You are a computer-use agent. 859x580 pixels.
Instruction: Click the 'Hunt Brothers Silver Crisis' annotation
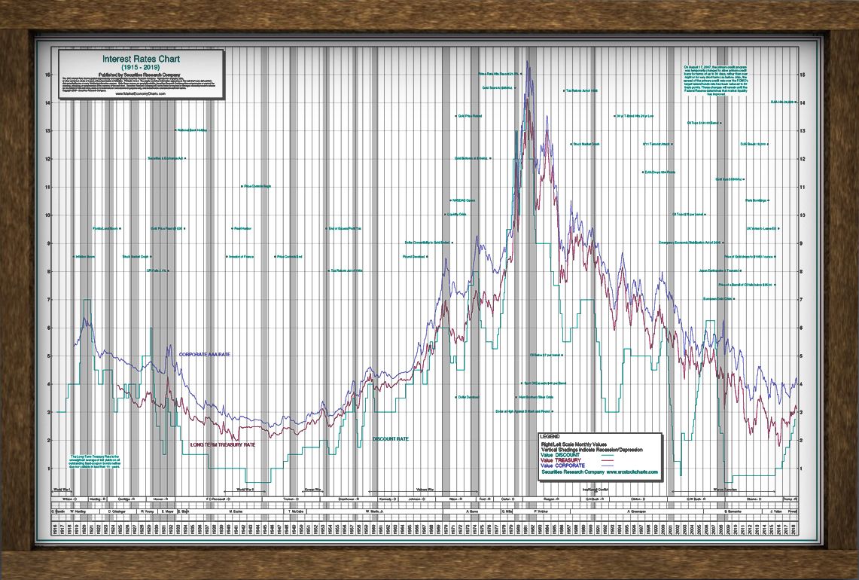(535, 398)
